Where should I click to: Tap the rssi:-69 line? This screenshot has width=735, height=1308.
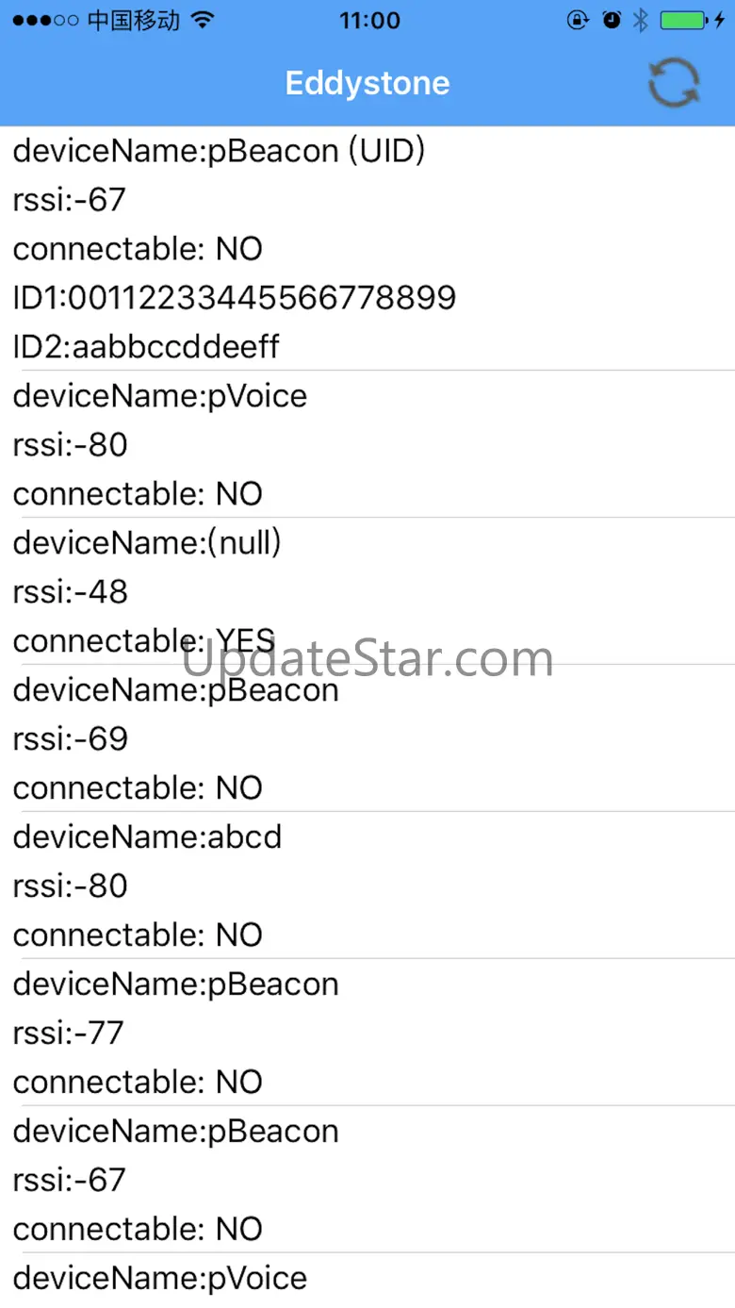[71, 739]
